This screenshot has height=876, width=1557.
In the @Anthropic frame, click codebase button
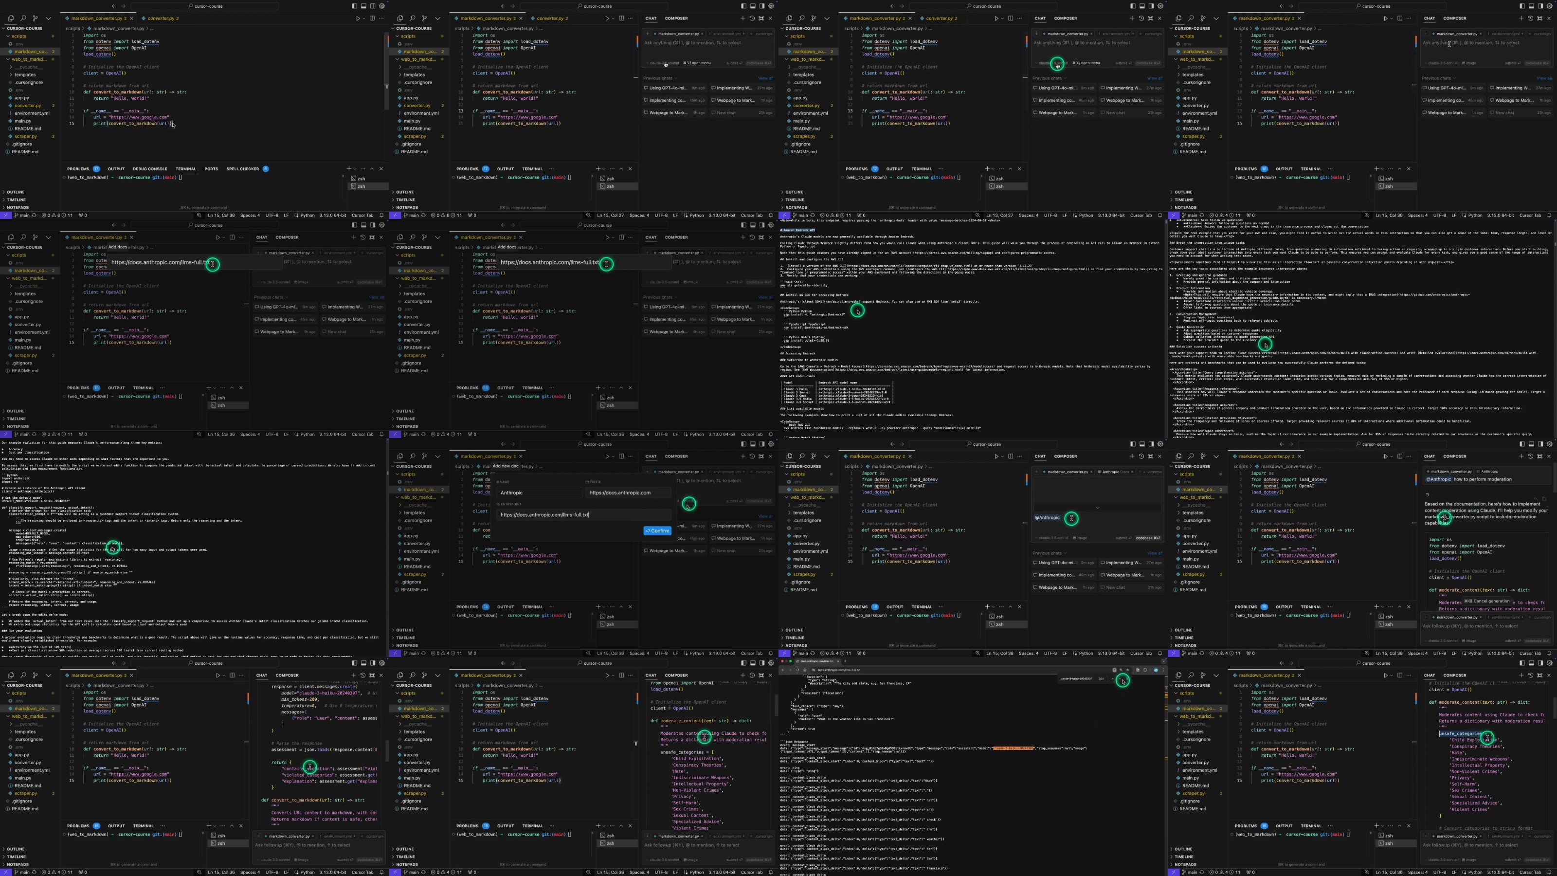tap(1148, 538)
